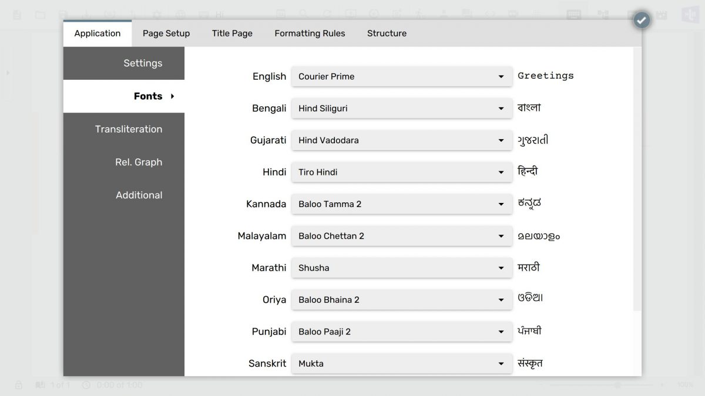This screenshot has width=705, height=396.
Task: Click the clock icon beside the duration counter
Action: (86, 385)
